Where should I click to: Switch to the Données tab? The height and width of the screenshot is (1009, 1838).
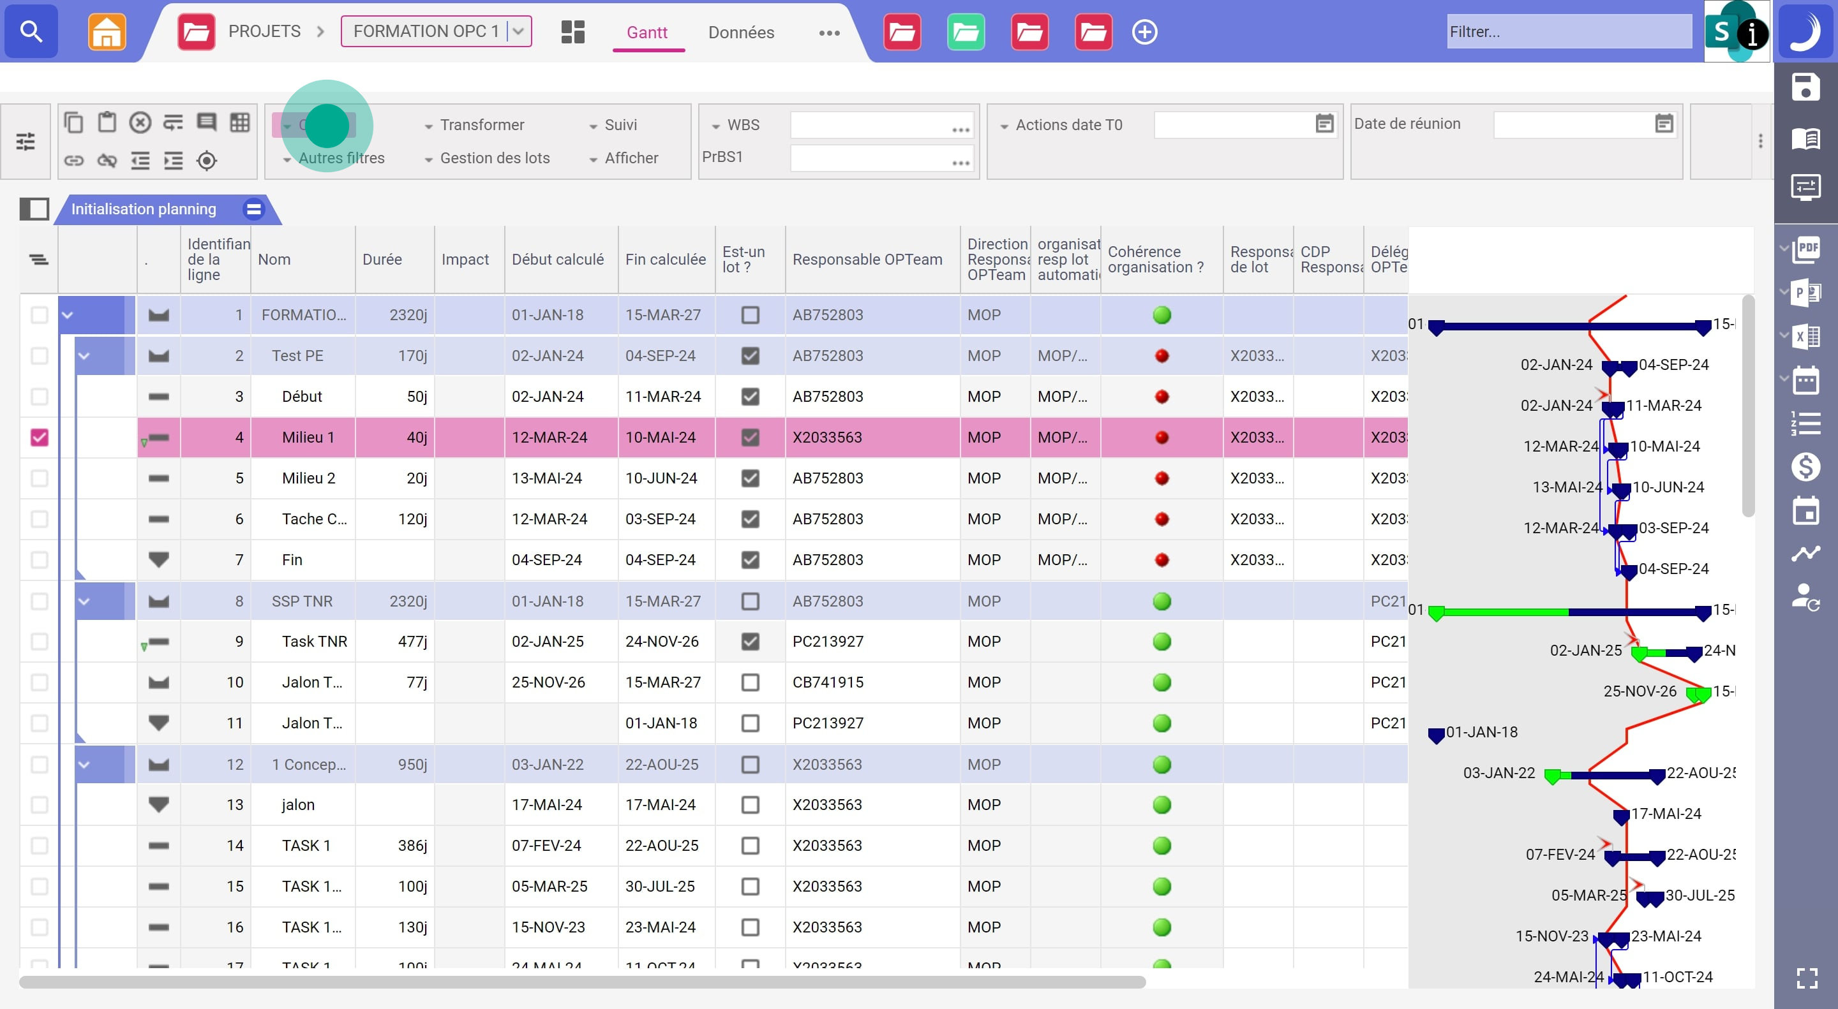(x=740, y=32)
